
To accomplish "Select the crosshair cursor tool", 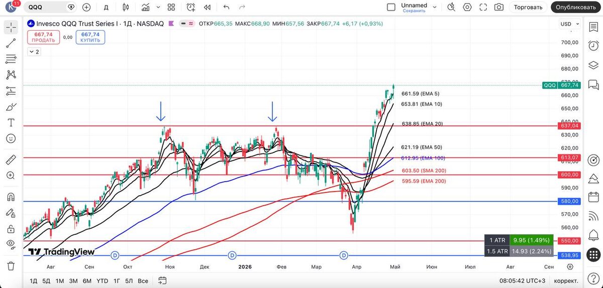I will [11, 27].
